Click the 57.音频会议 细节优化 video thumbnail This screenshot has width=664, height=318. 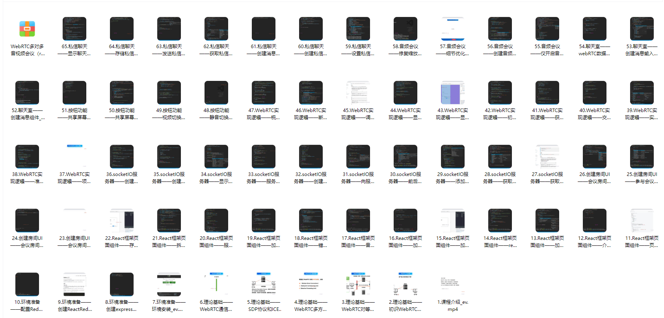[452, 29]
